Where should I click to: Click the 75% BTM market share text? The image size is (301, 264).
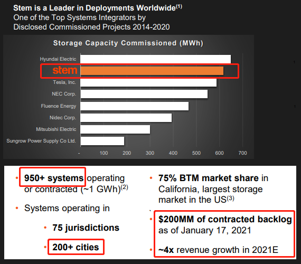click(209, 178)
